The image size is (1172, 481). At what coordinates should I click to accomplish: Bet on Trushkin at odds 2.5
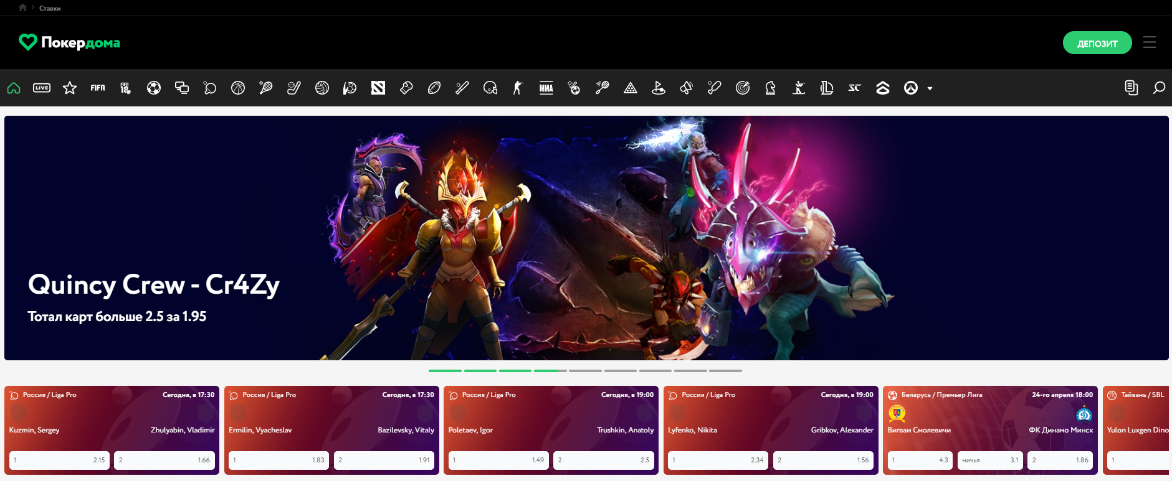[604, 460]
